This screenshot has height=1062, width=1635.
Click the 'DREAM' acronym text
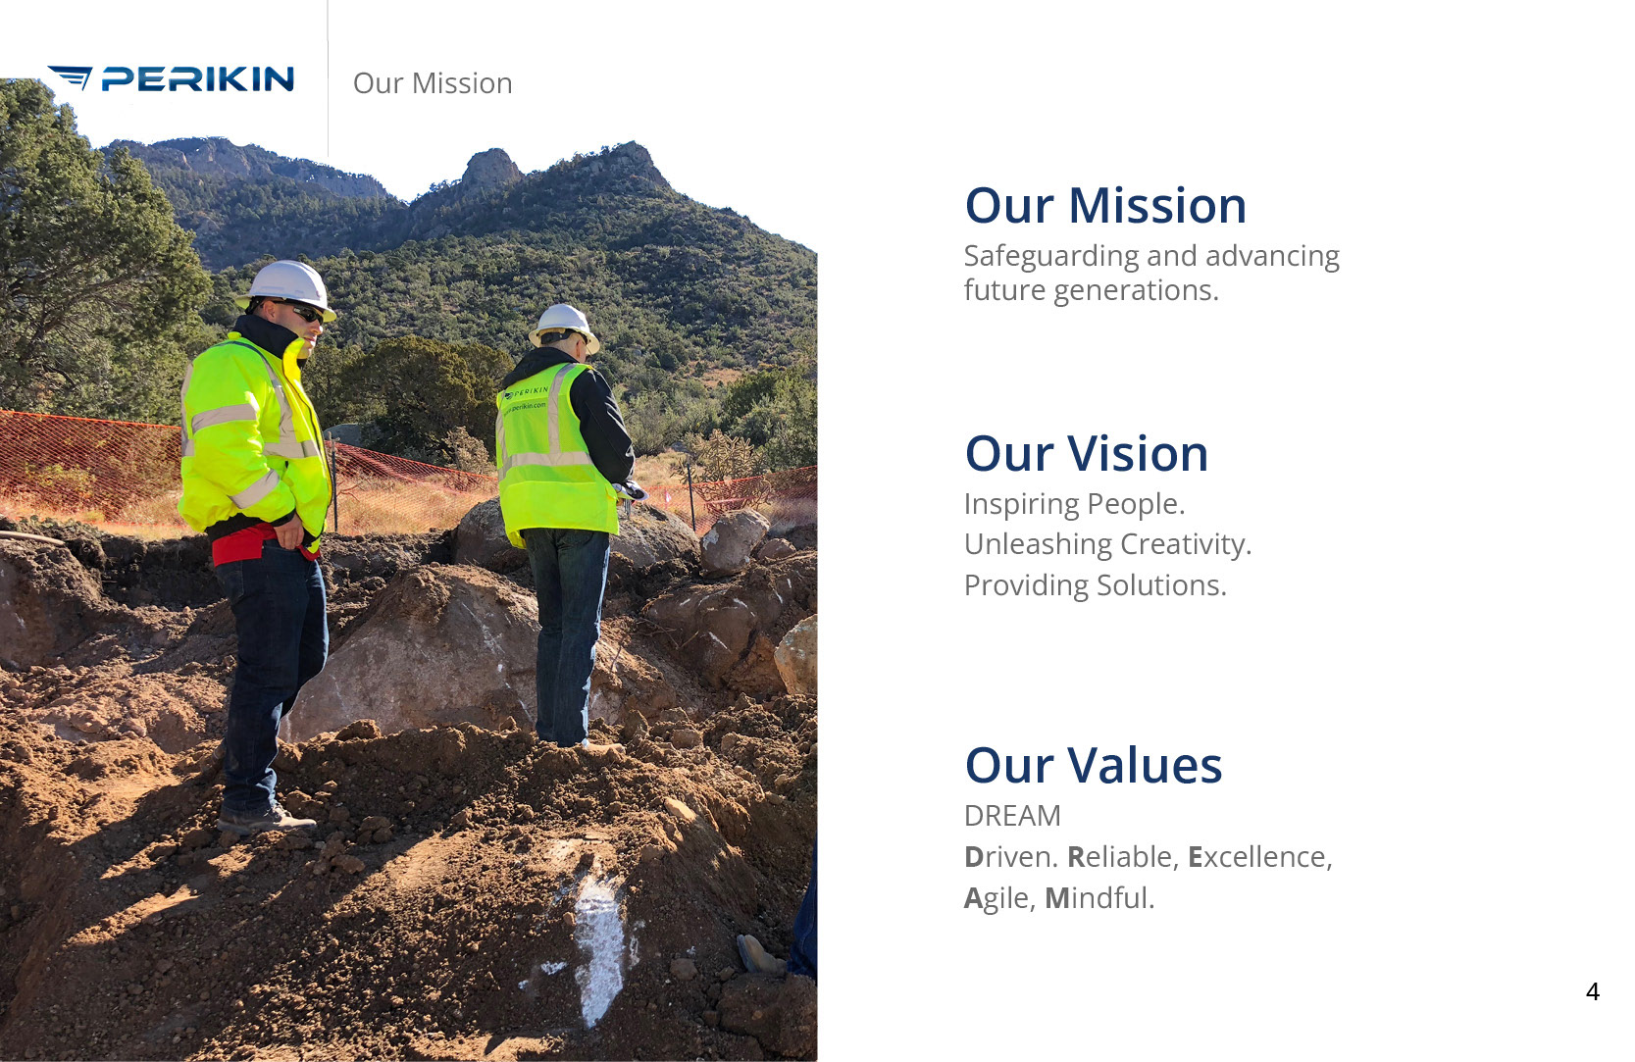[x=1012, y=816]
